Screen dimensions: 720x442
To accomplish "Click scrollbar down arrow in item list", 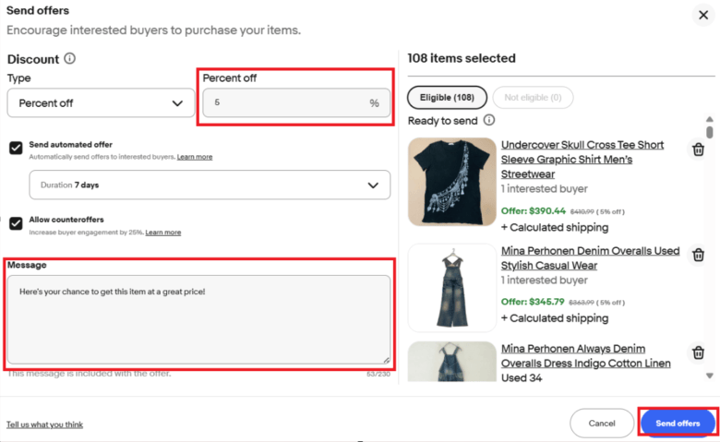I will 709,375.
